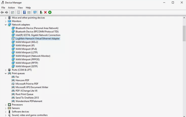Click the green enable device toolbar icon
The width and height of the screenshot is (186, 117).
50,12
